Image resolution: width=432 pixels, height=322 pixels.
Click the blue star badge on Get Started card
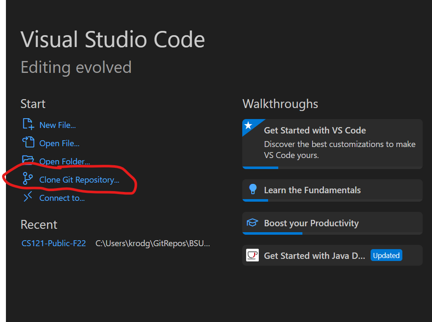[249, 126]
